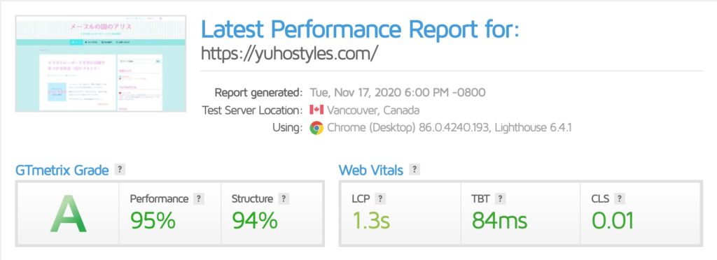
Task: Click the question mark next to Structure
Action: click(x=284, y=199)
